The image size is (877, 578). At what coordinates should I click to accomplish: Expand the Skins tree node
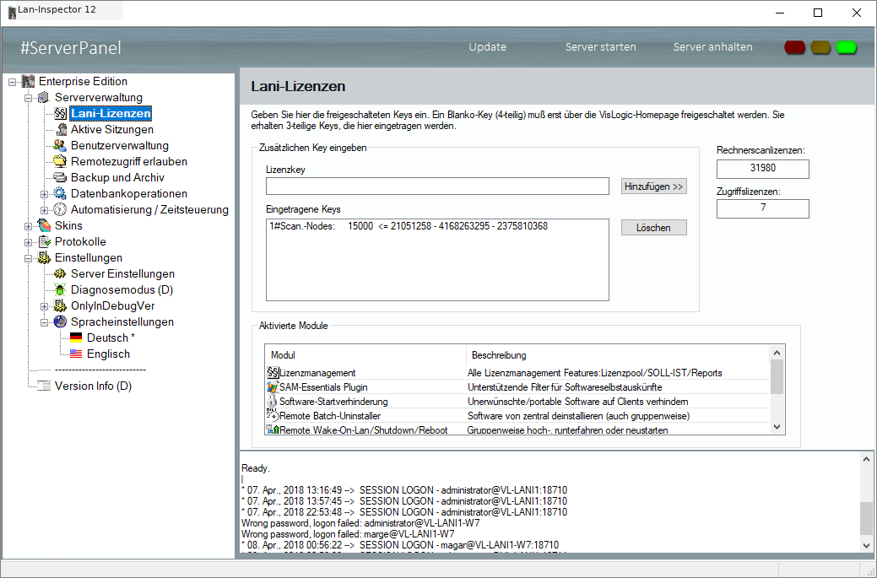[x=28, y=226]
